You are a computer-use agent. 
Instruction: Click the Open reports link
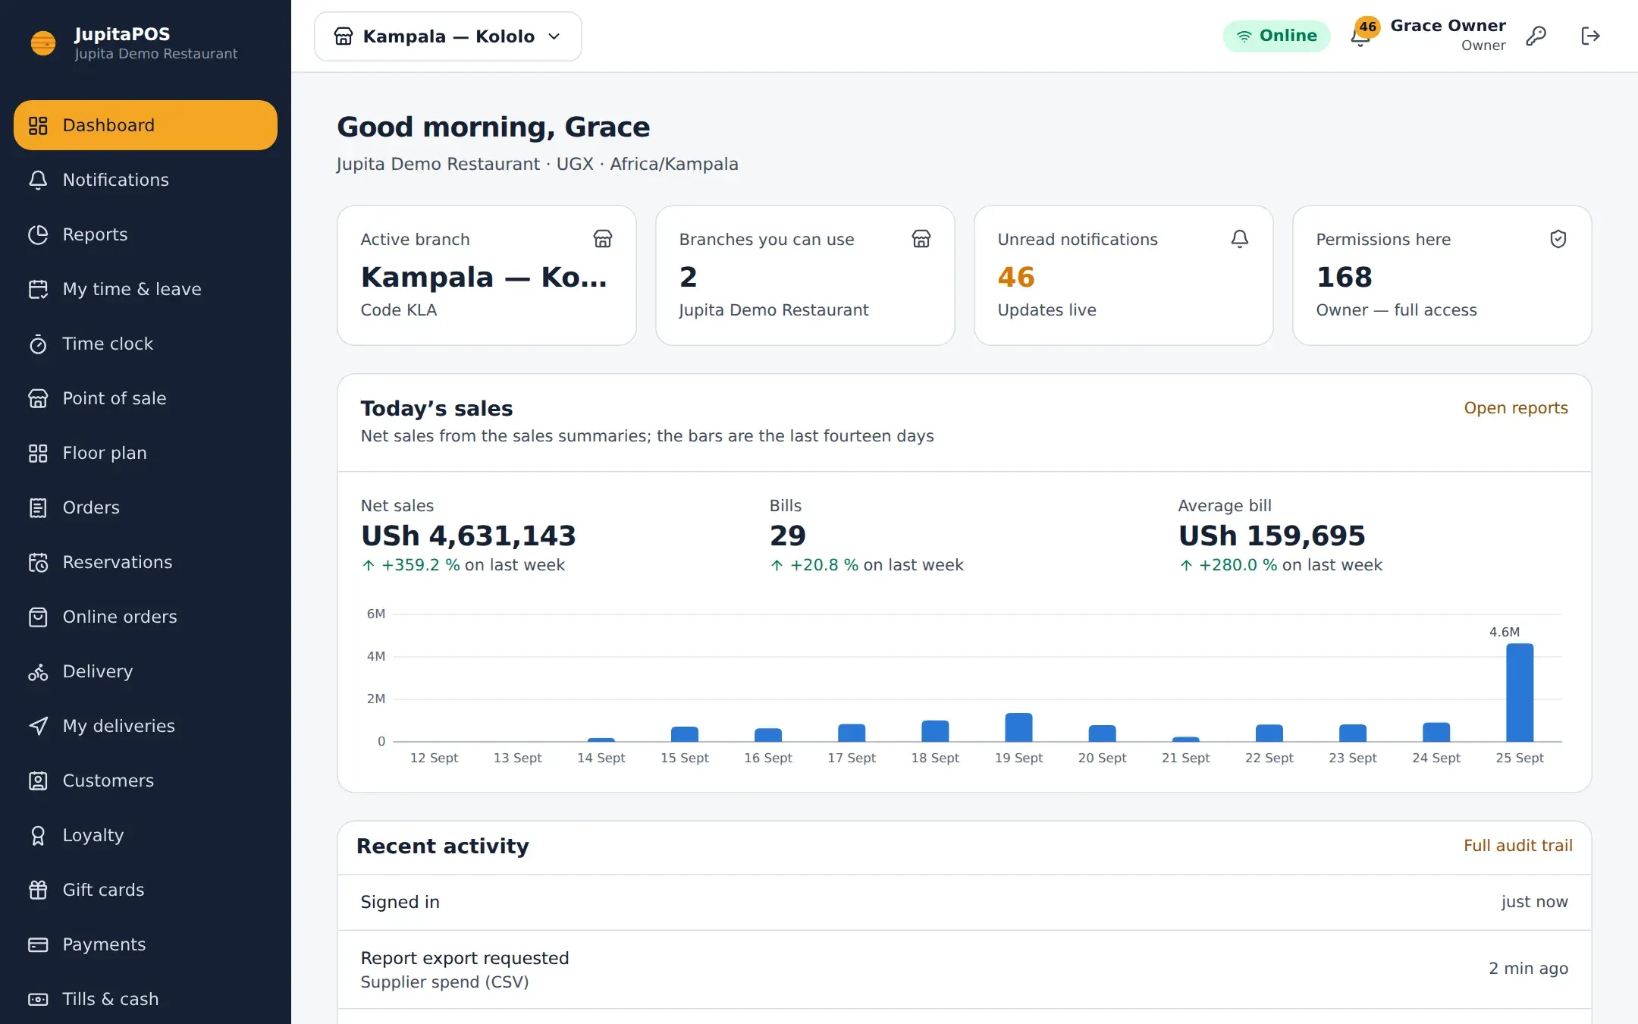coord(1515,408)
